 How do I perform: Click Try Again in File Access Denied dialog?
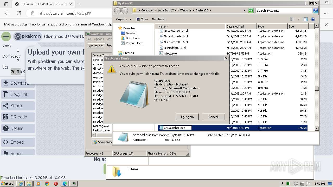coord(187,117)
